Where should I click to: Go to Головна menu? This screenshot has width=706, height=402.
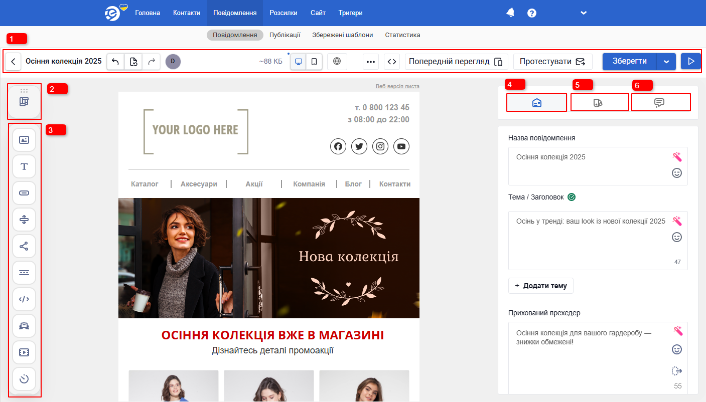pyautogui.click(x=148, y=13)
